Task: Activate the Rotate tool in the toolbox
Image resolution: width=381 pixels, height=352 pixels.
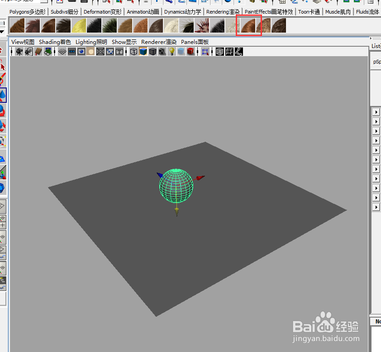Action: click(3, 111)
